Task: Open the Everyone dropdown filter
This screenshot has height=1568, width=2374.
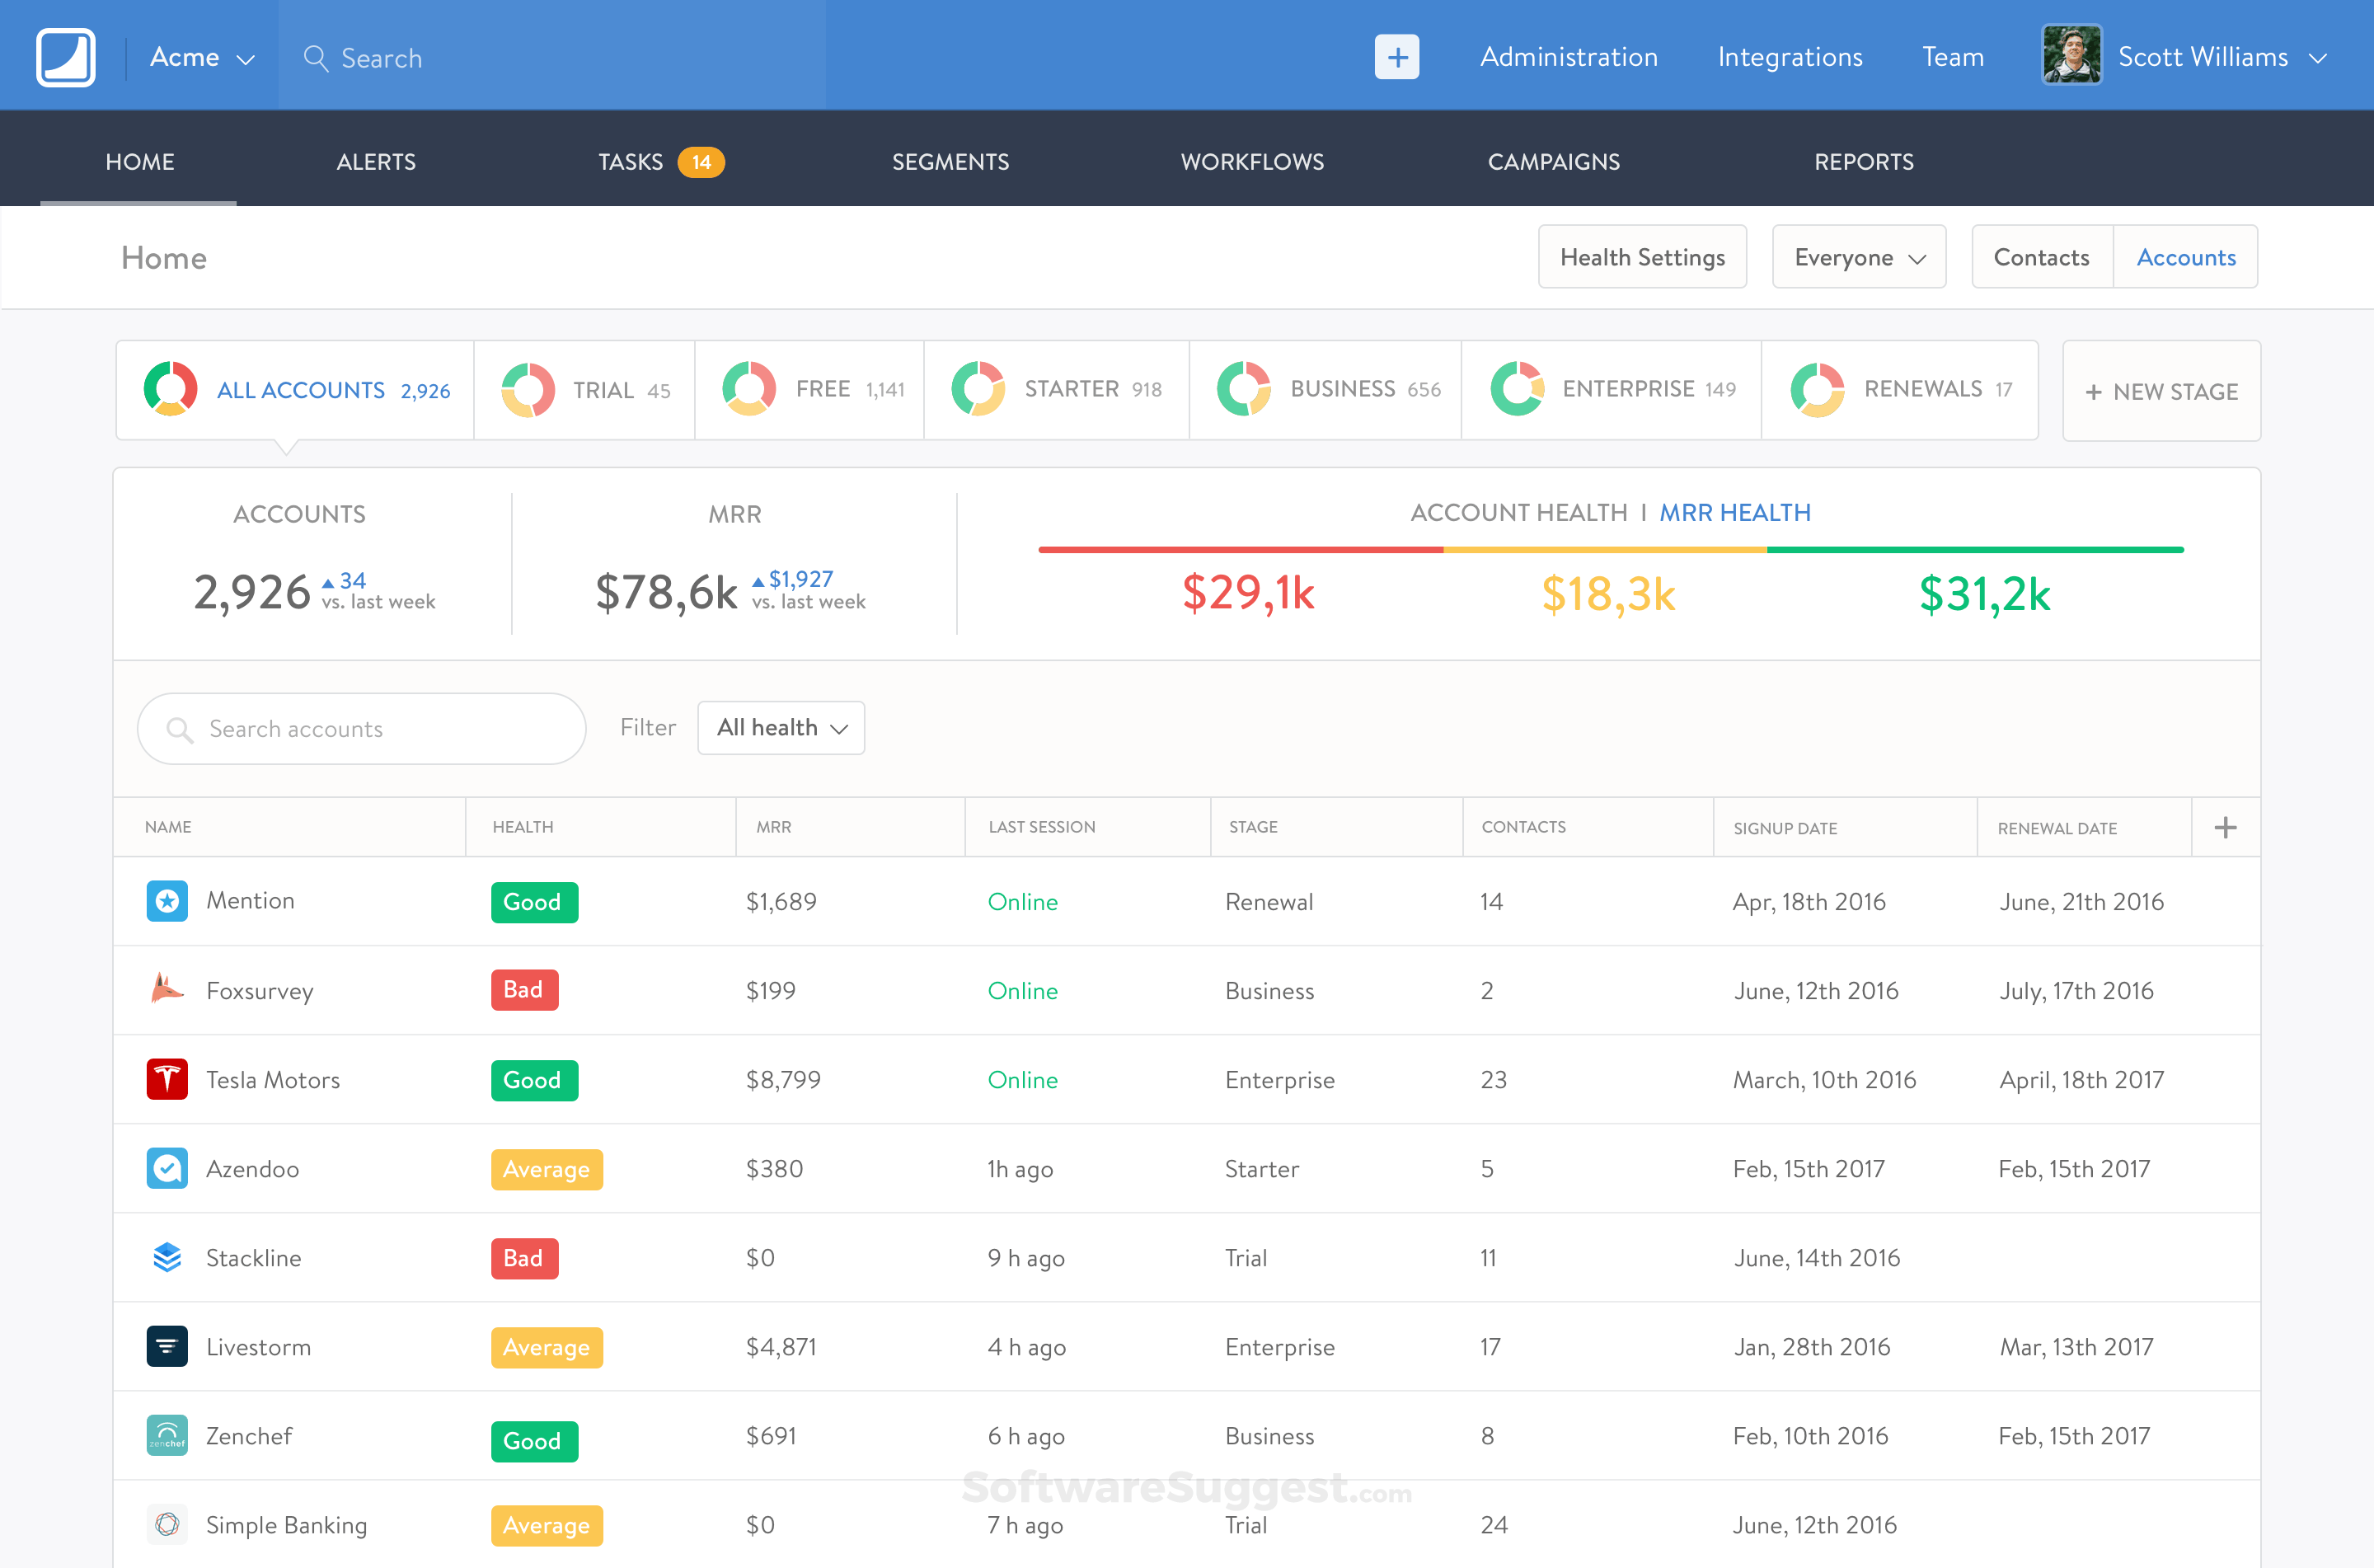Action: click(1857, 257)
